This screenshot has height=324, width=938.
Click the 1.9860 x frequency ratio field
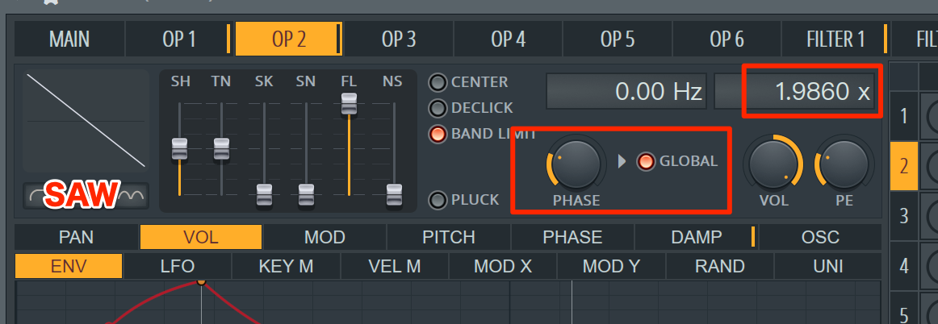794,91
